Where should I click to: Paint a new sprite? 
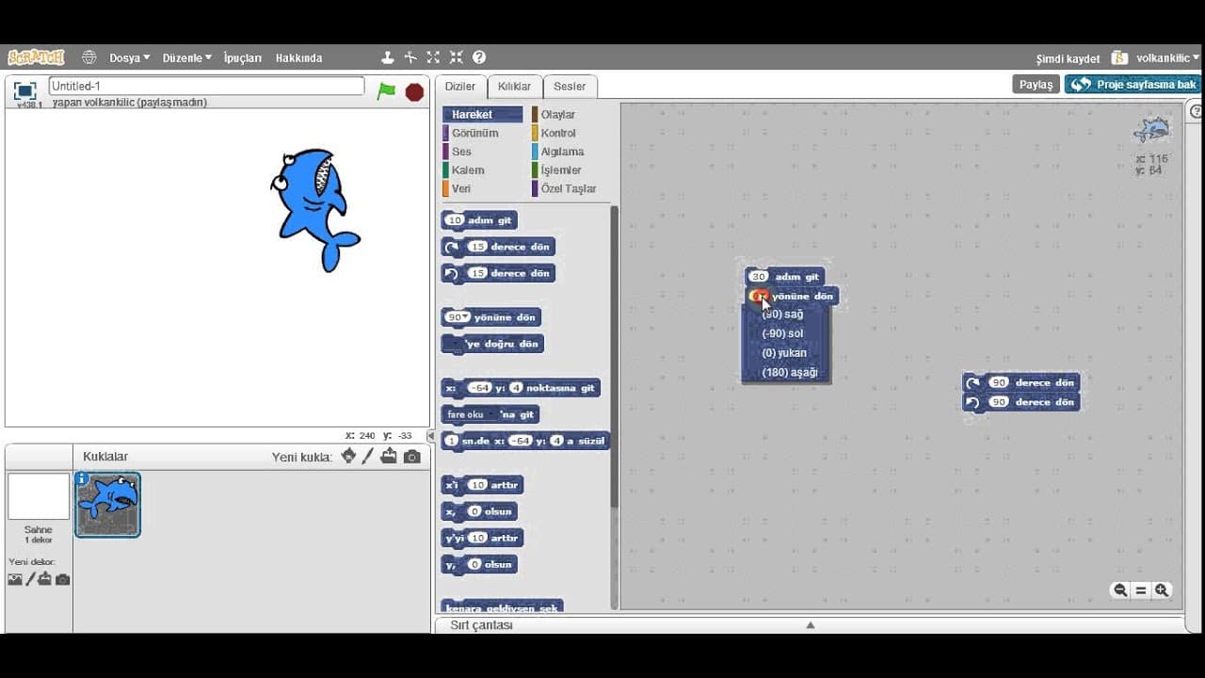[368, 457]
